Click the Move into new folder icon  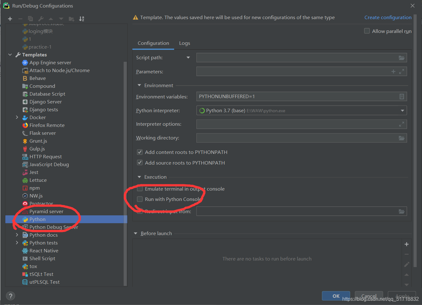coord(72,19)
